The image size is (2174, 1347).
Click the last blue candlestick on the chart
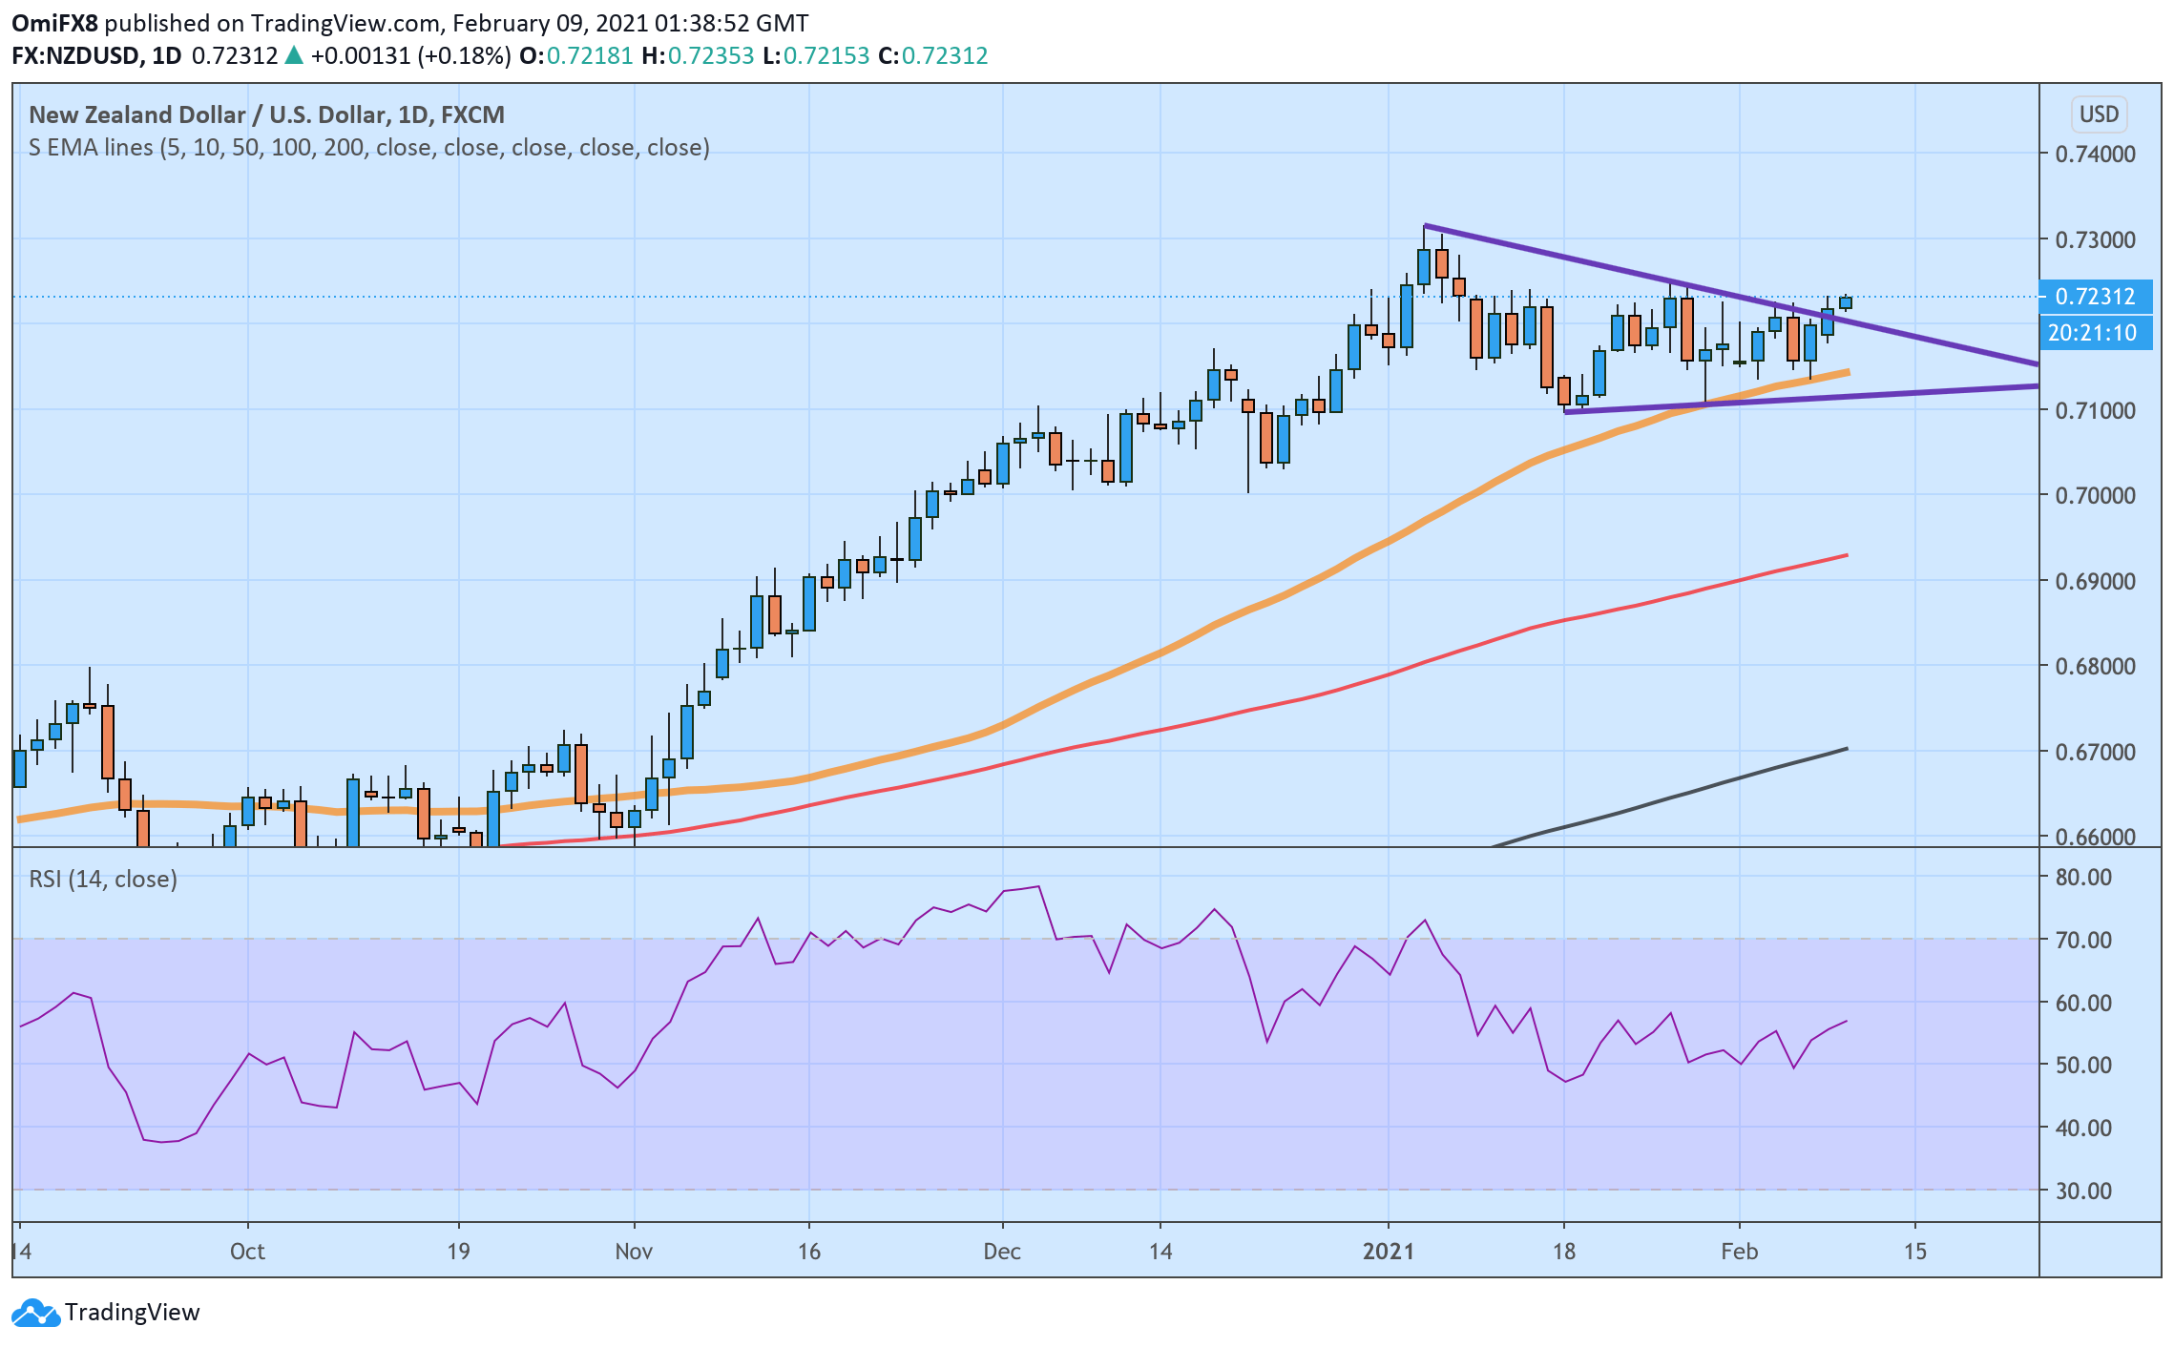1846,302
